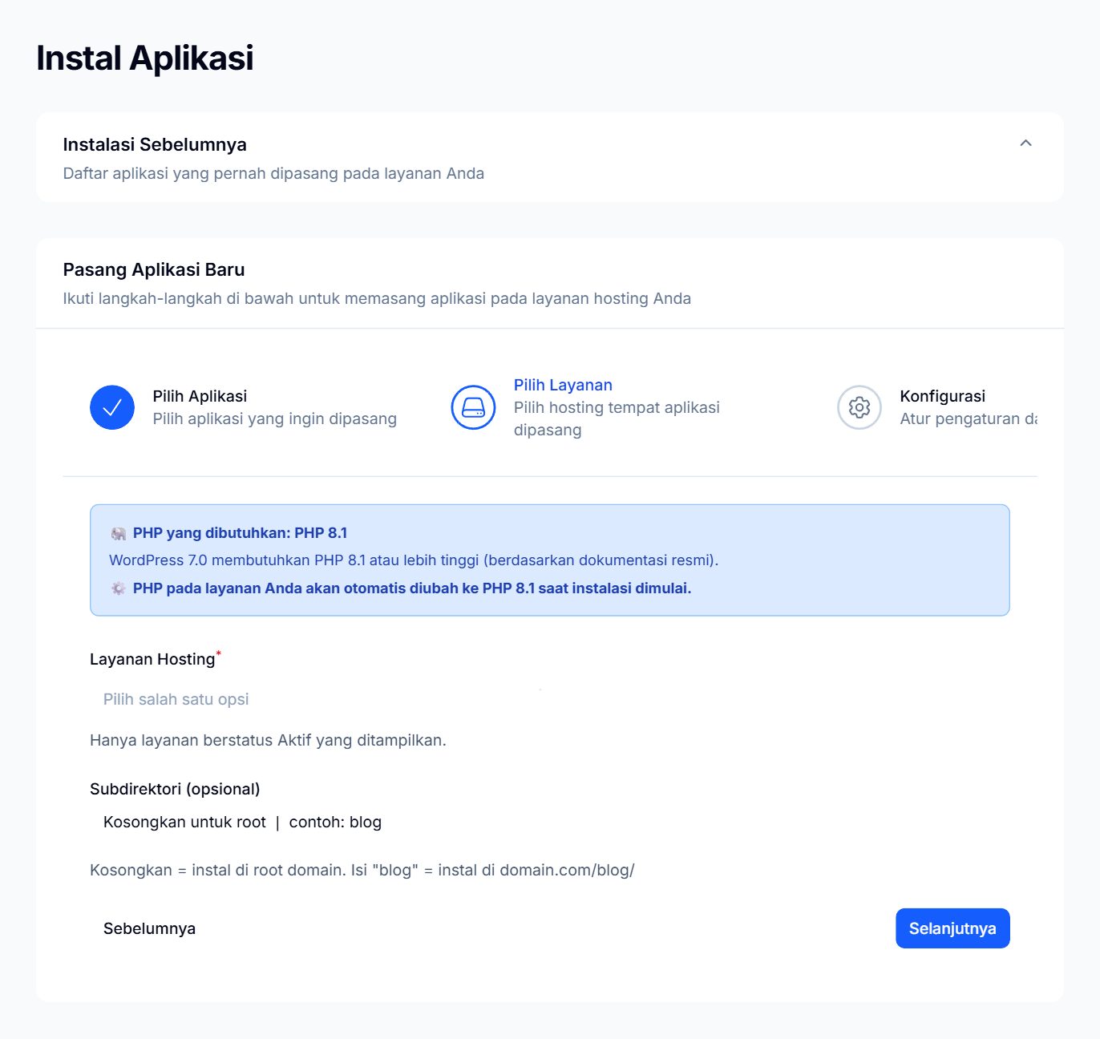Click the Selanjutnya button
This screenshot has width=1100, height=1039.
coord(952,928)
